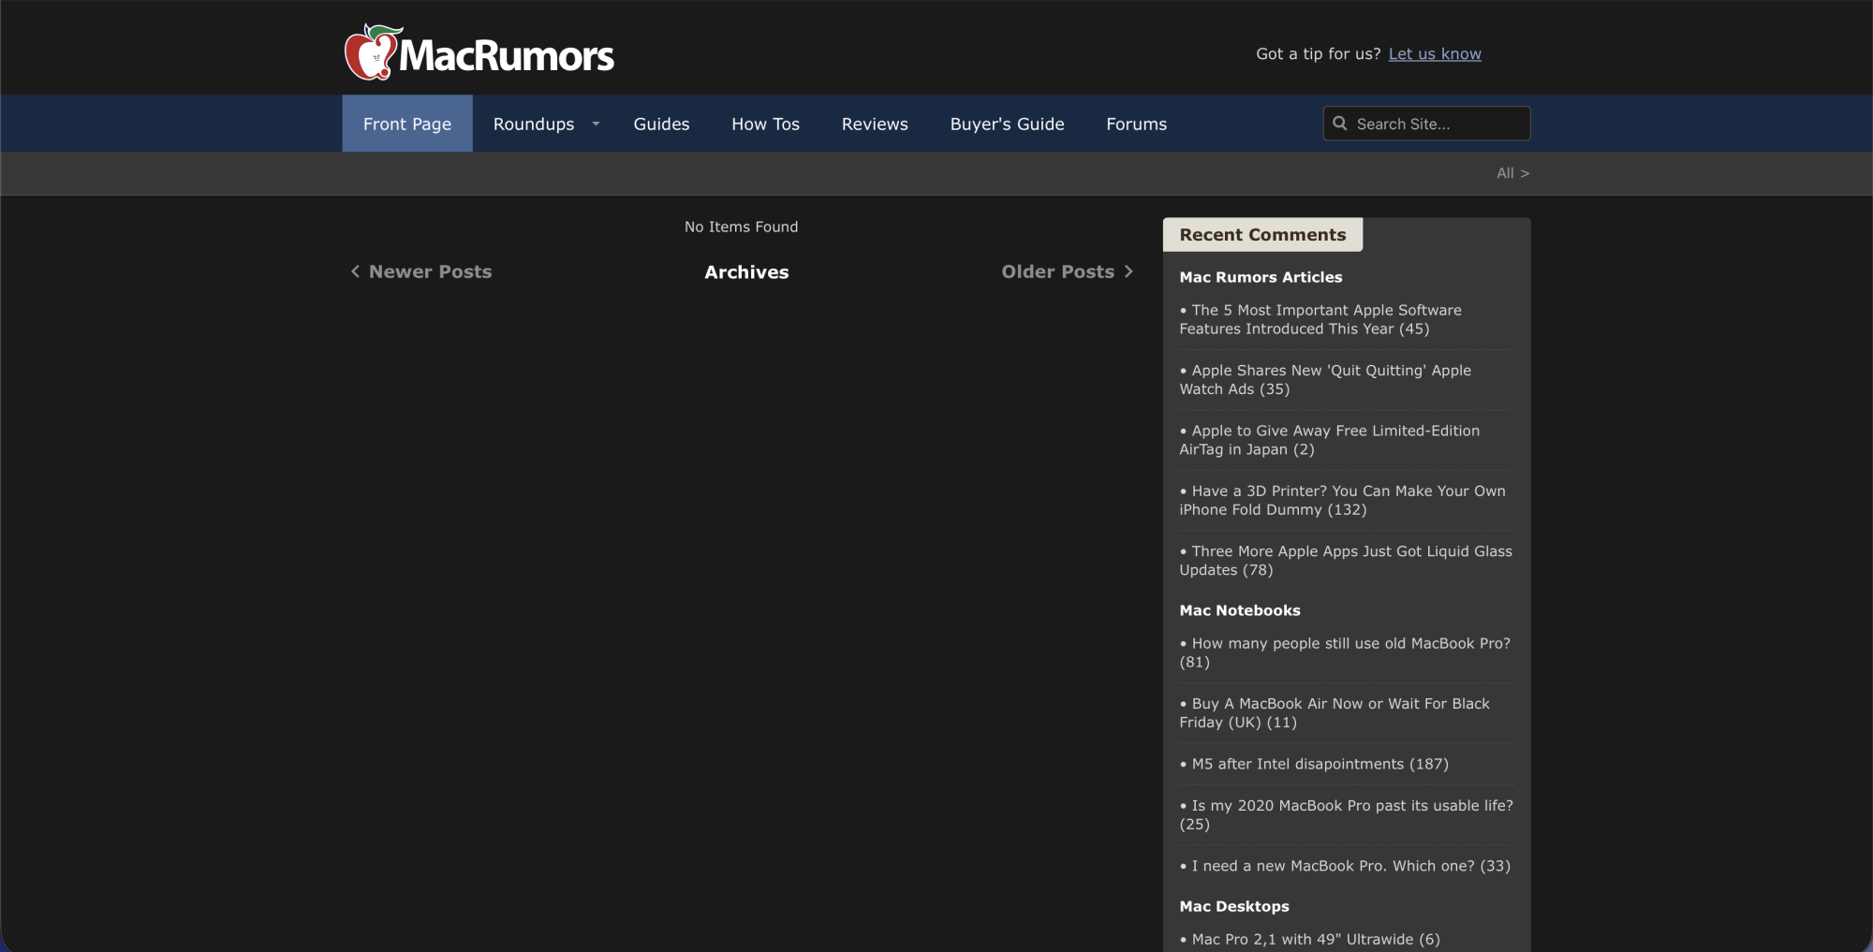Open 'I need a new MacBook Pro' thread
The height and width of the screenshot is (952, 1873).
[1345, 866]
